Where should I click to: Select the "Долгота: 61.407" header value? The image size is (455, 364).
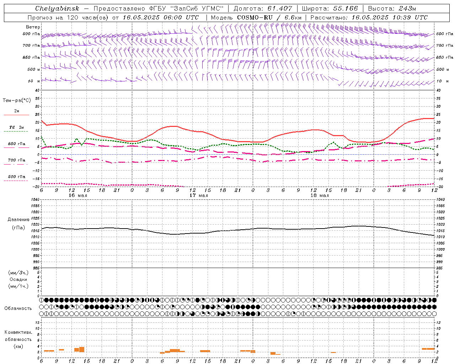(x=263, y=9)
